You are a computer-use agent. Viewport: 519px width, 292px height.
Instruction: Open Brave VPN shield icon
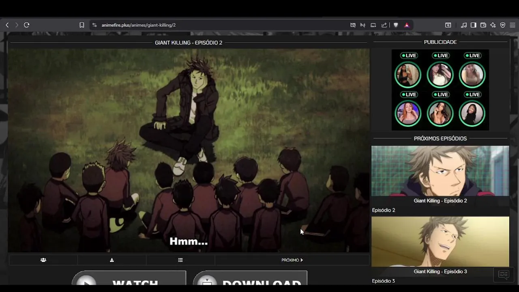point(503,25)
